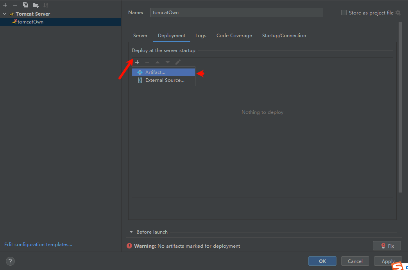Click the Cancel button

point(355,261)
